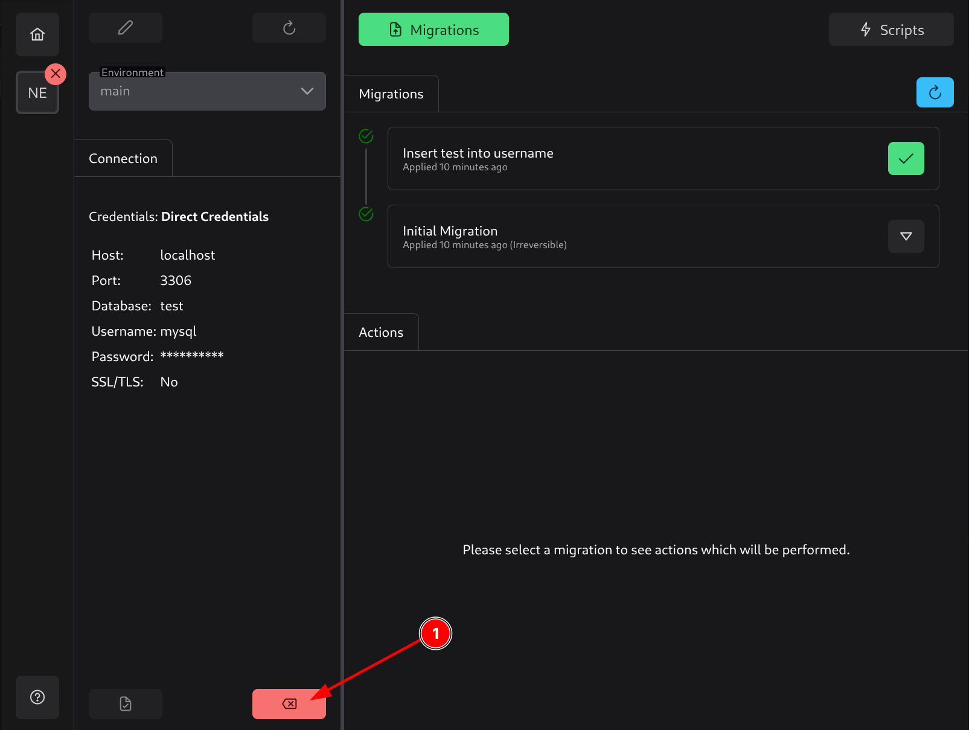Click the status circle beside Insert test migration

point(366,136)
